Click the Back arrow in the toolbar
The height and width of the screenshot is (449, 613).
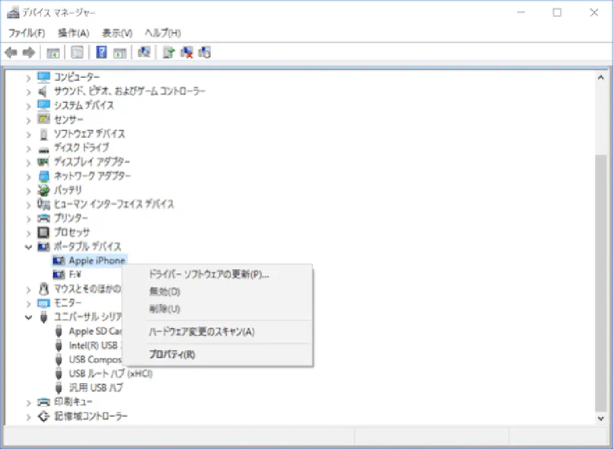click(11, 53)
